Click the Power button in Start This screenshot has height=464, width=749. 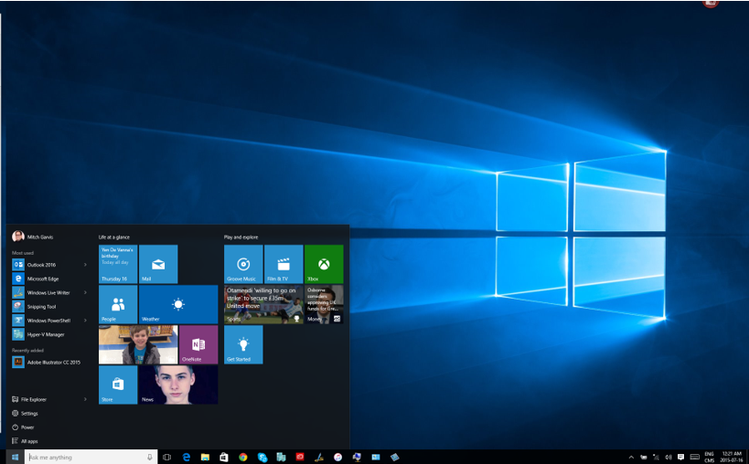pos(28,427)
